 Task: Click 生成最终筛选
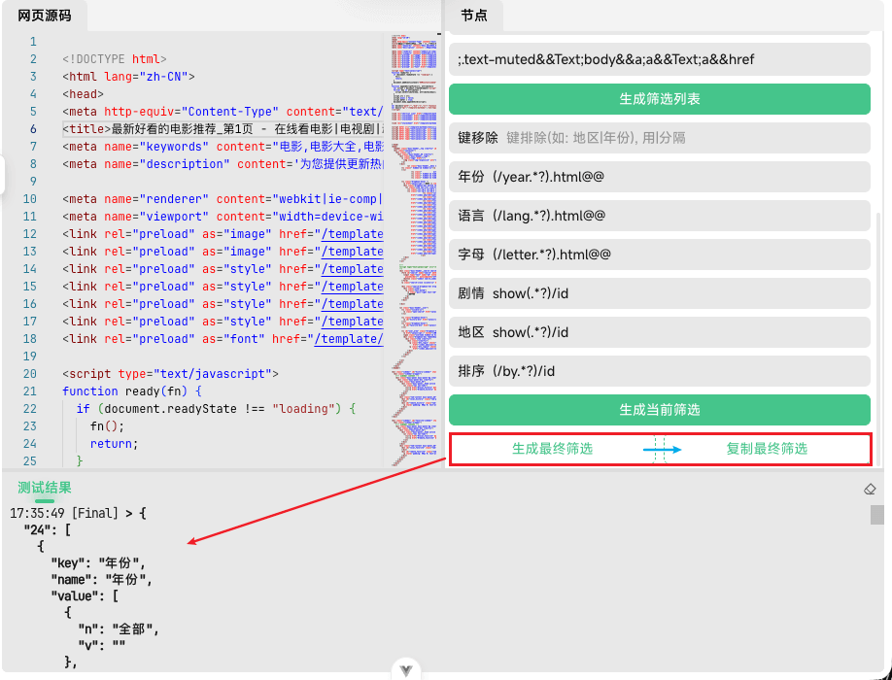click(552, 449)
